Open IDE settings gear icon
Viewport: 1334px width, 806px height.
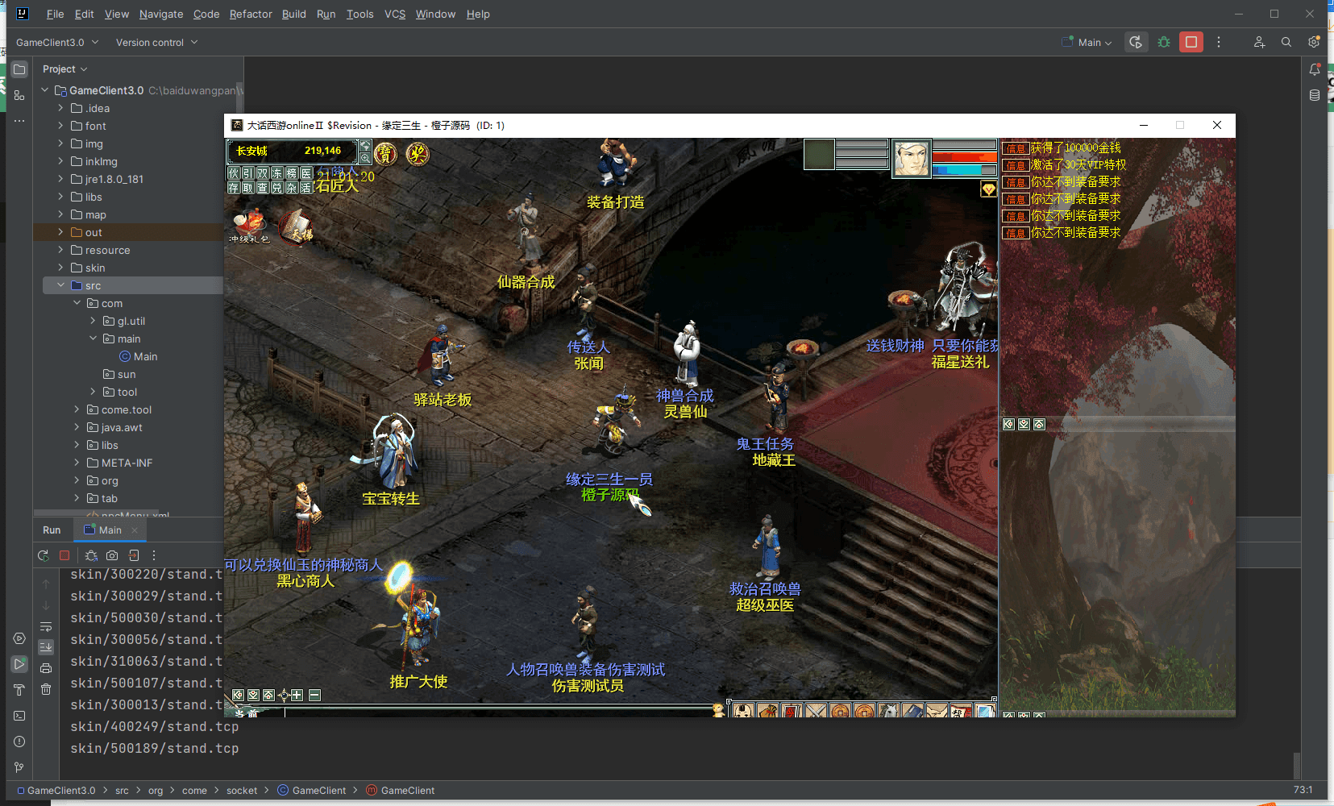[x=1314, y=42]
